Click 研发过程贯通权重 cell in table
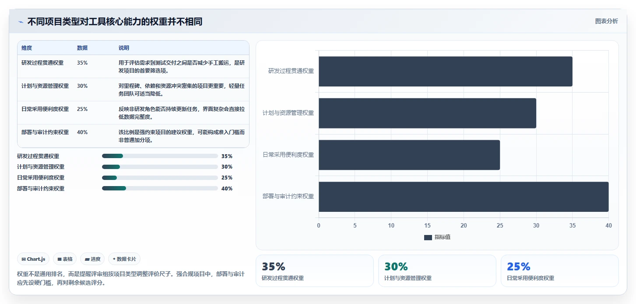The width and height of the screenshot is (636, 304). click(42, 63)
